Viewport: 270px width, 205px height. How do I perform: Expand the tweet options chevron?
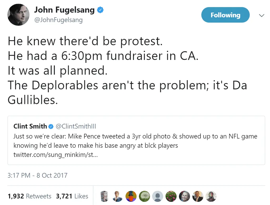click(262, 16)
